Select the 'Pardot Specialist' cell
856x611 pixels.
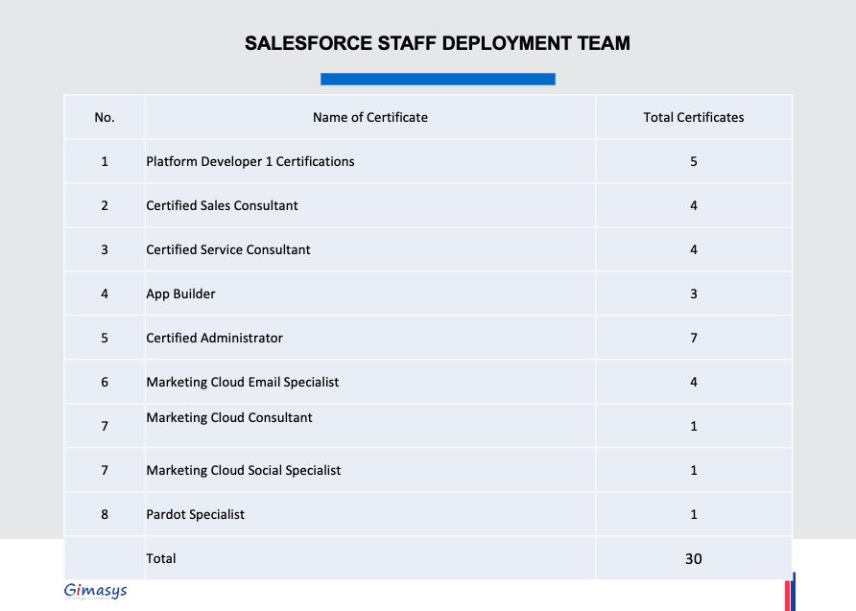(370, 514)
